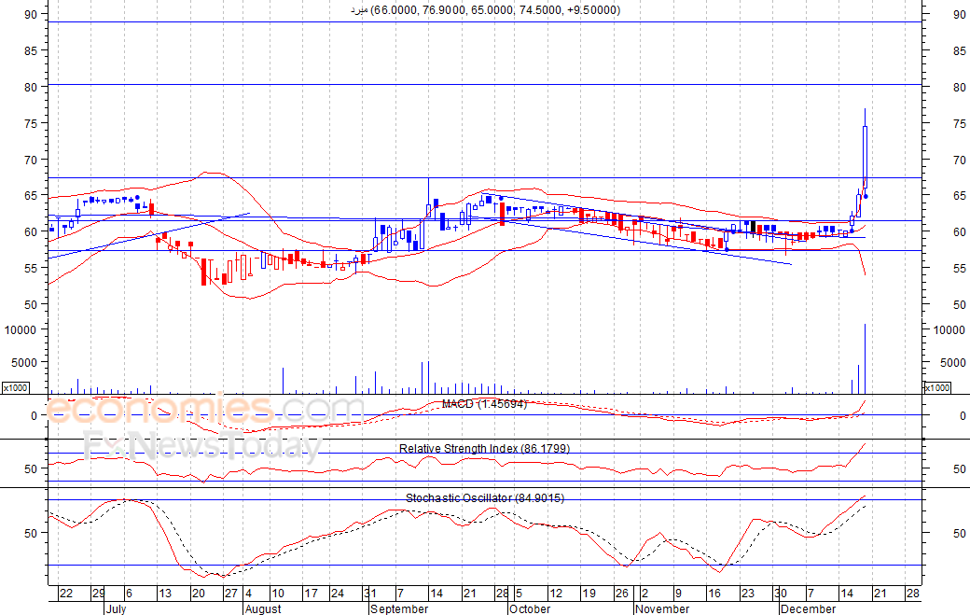Click the September 21 date label
The height and width of the screenshot is (615, 970).
(469, 594)
